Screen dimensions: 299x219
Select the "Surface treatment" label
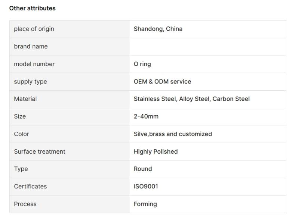[40, 151]
